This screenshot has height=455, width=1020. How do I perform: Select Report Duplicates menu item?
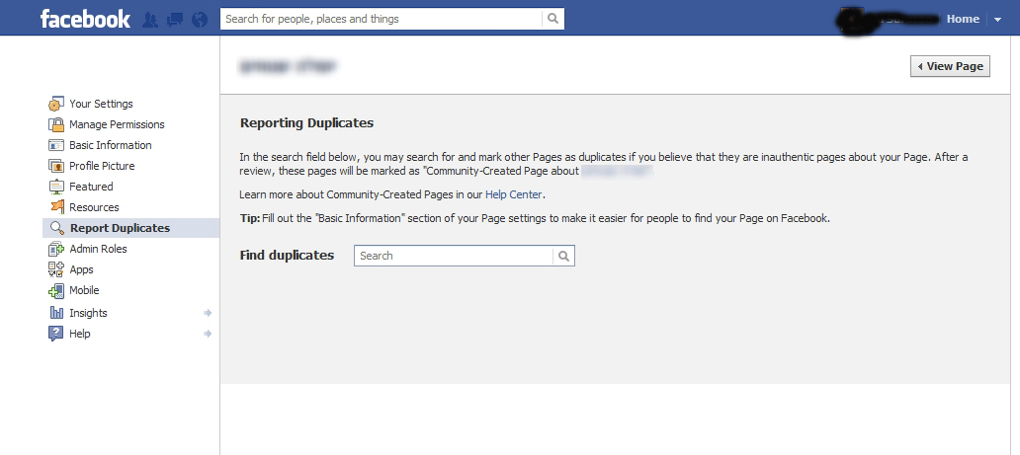(131, 228)
